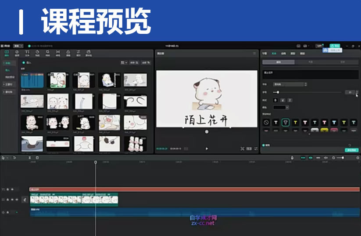The width and height of the screenshot is (361, 236).
Task: Open the selection tool dropdown arrow
Action: coord(7,158)
